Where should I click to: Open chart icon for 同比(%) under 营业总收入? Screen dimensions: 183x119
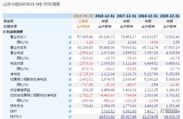pyautogui.click(x=70, y=42)
